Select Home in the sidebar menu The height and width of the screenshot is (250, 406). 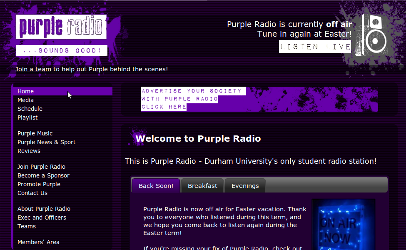coord(26,91)
